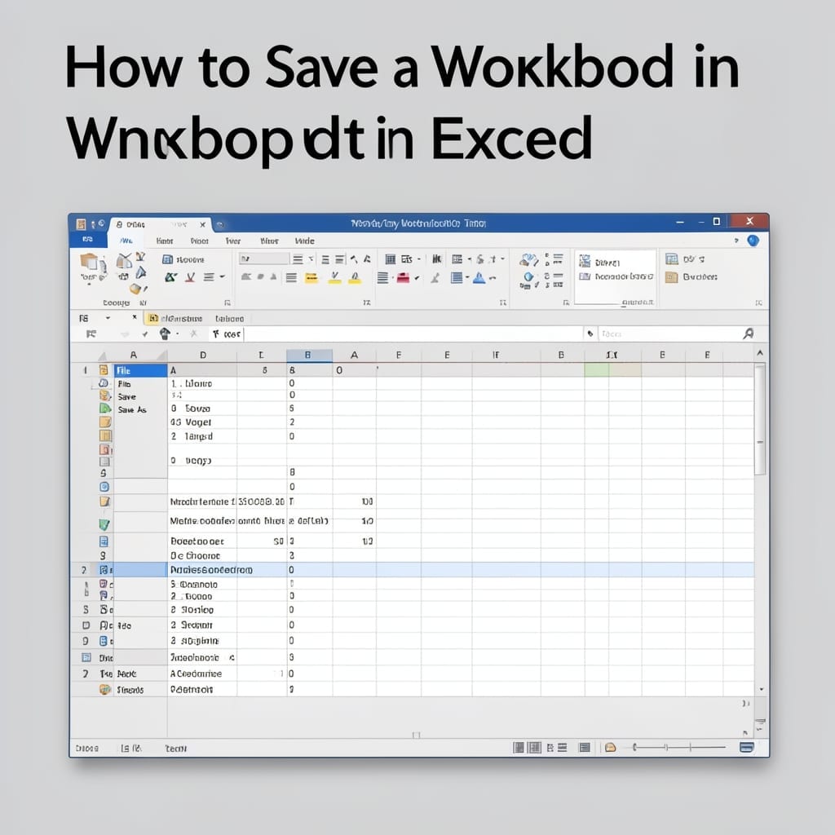The width and height of the screenshot is (835, 835).
Task: Expand the clipboard group dialog launcher
Action: click(228, 303)
